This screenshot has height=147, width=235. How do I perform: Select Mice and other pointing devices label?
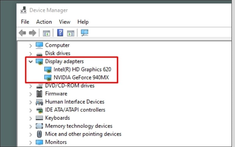coord(83,134)
